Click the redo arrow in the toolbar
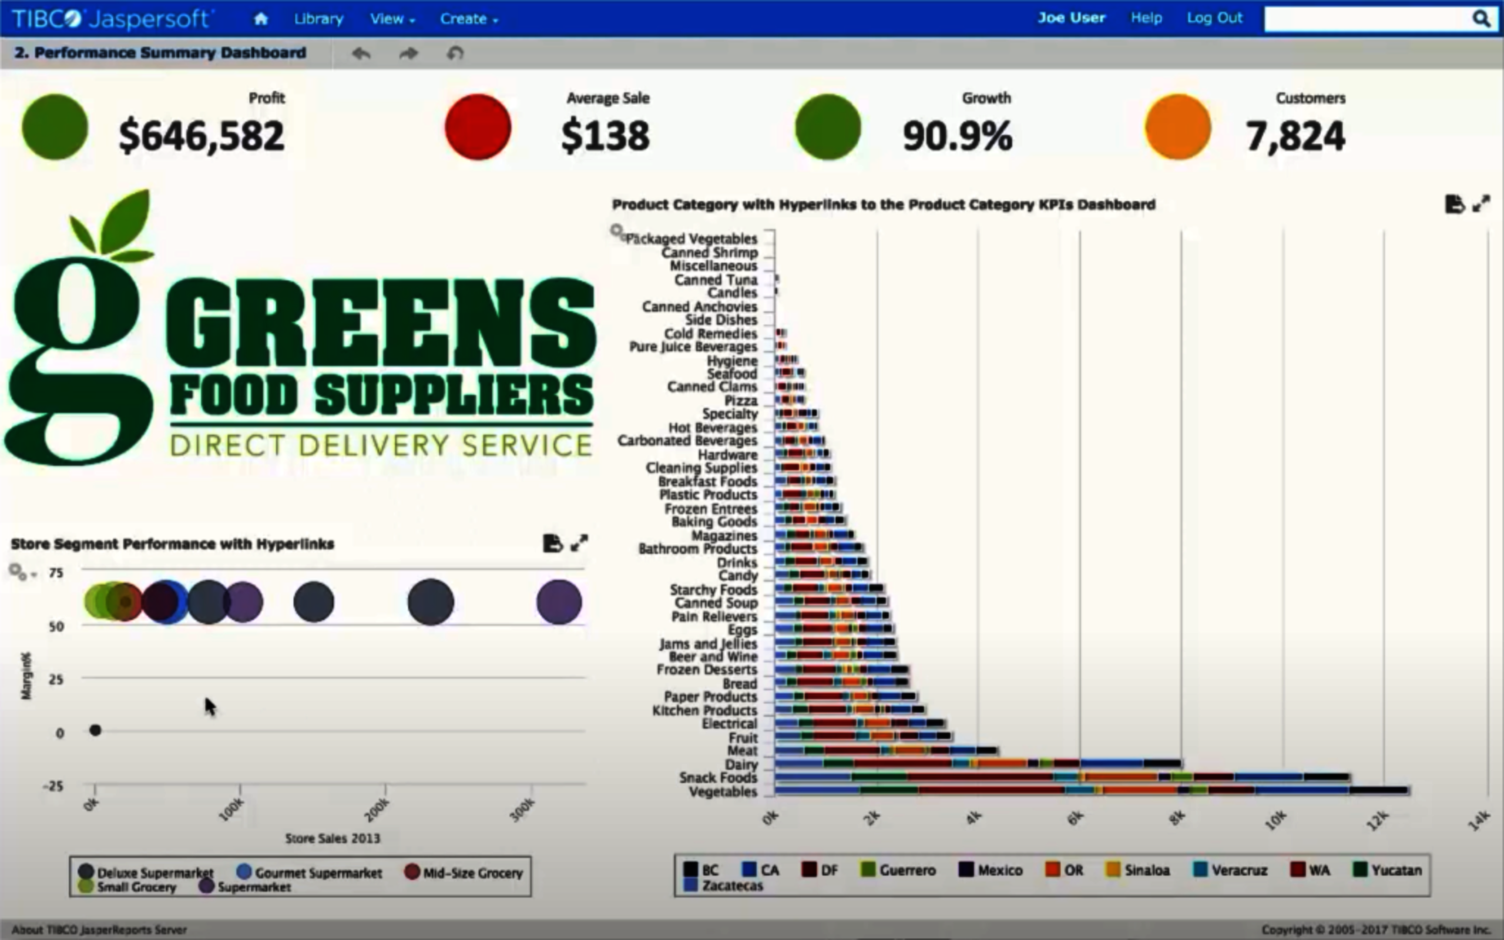This screenshot has width=1504, height=940. tap(408, 53)
